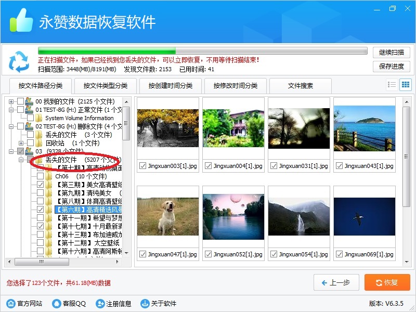Click the scan progress bar
This screenshot has height=312, width=416.
[x=203, y=51]
